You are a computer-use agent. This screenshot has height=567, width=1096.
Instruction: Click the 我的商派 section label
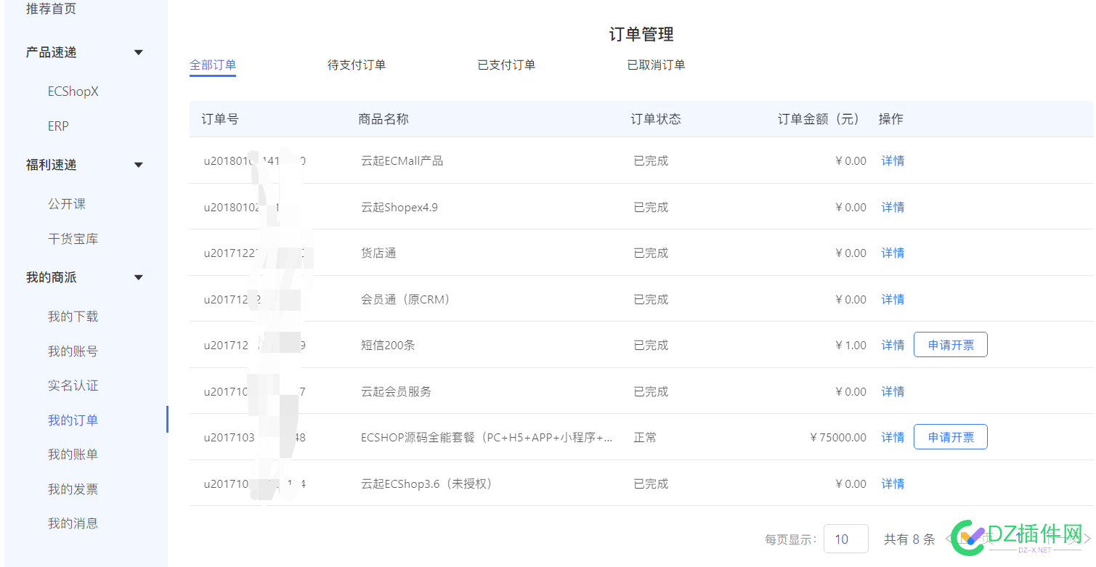click(x=51, y=277)
